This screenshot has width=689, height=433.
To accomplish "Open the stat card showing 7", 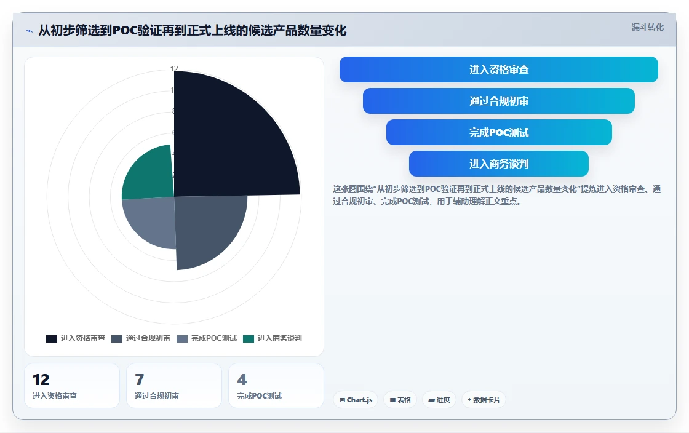I will click(x=174, y=386).
